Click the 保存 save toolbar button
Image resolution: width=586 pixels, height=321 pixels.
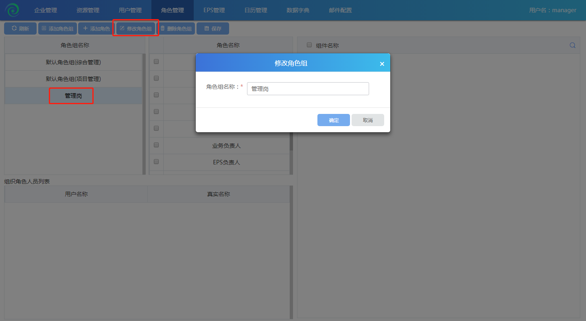(212, 28)
